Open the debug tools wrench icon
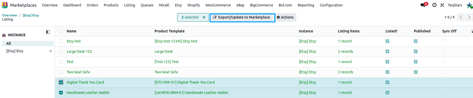Image resolution: width=473 pixels, height=98 pixels. [442, 5]
